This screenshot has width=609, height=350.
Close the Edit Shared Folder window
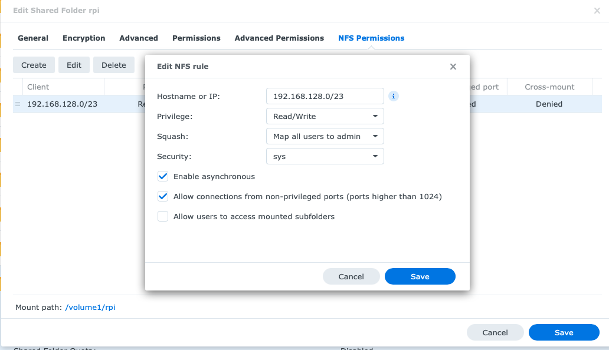pos(597,11)
